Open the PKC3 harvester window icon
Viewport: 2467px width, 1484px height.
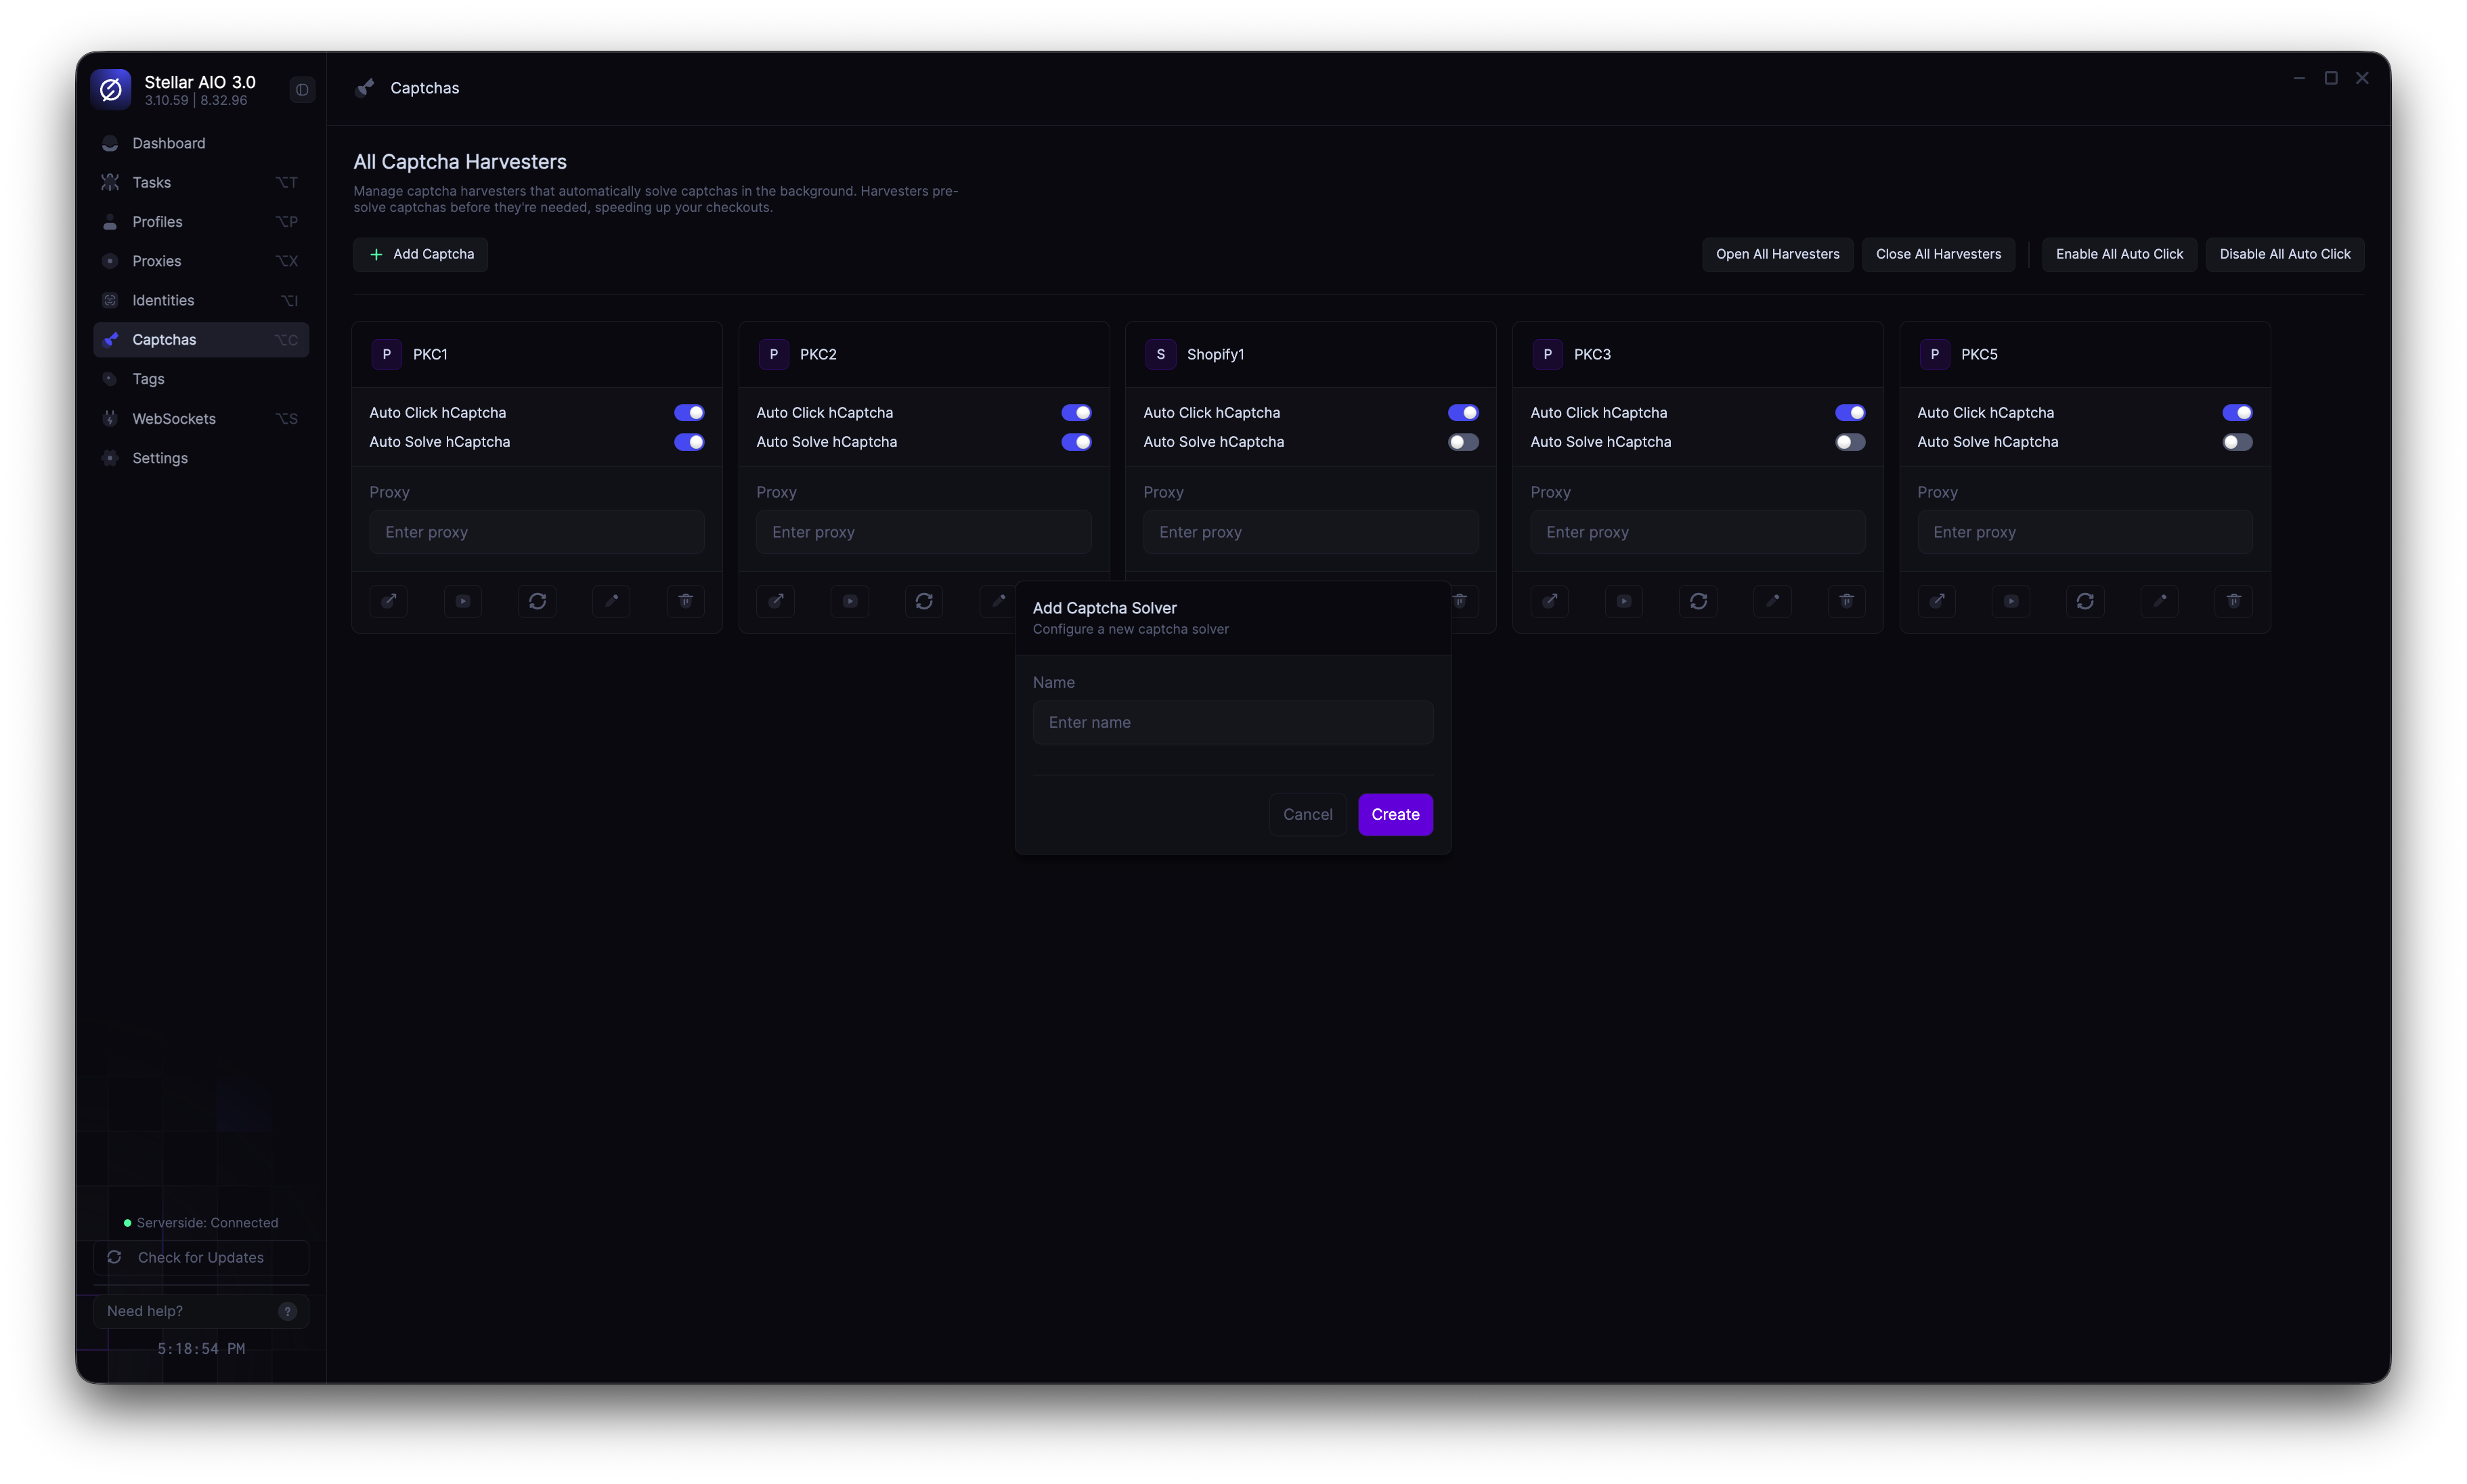[x=1549, y=601]
